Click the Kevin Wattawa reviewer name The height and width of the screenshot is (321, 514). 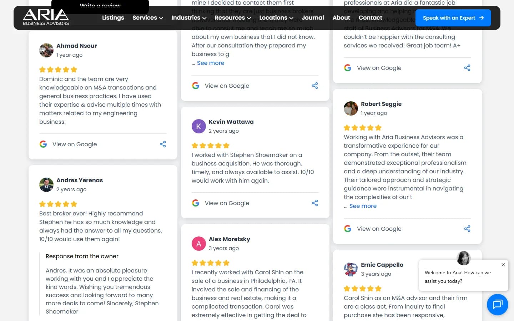click(x=231, y=122)
